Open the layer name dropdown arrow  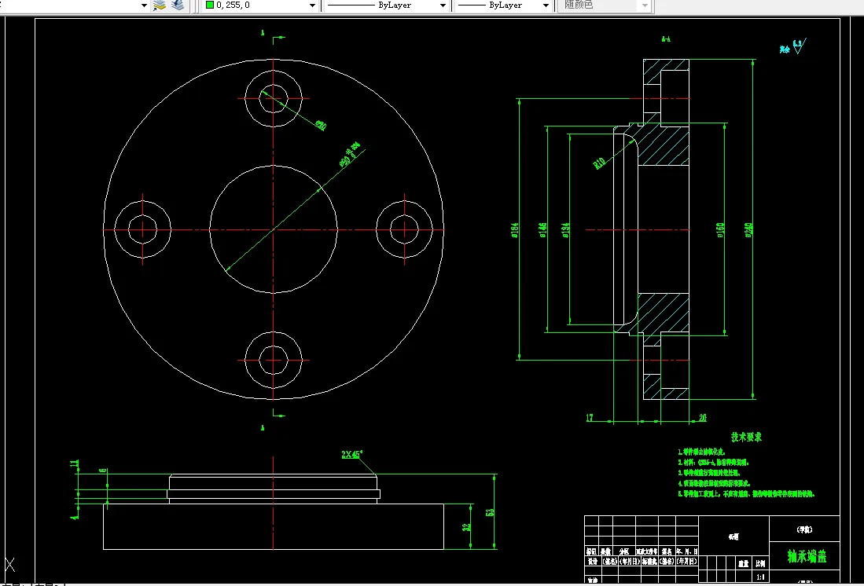tap(145, 5)
